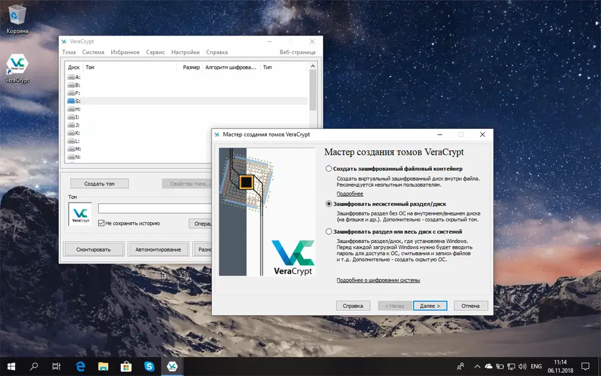The height and width of the screenshot is (376, 601).
Task: Open the Справка menu
Action: click(x=217, y=52)
